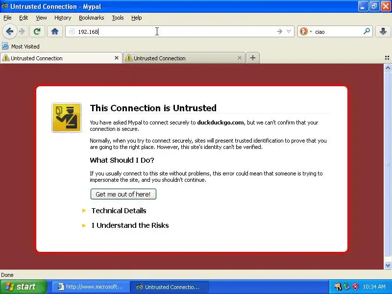Click the tab groups grid icon
This screenshot has width=392, height=294.
[x=387, y=58]
